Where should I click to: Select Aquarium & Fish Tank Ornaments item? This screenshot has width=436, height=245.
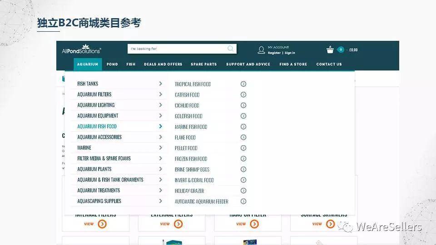(110, 180)
